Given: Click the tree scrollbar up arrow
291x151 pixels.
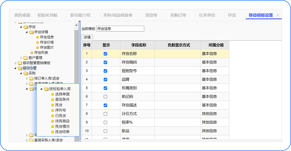Looking at the screenshot, I should 76,25.
